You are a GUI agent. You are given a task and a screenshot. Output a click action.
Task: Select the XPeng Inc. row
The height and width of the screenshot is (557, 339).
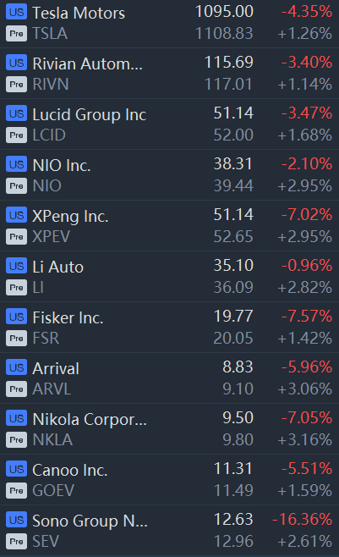pos(169,226)
